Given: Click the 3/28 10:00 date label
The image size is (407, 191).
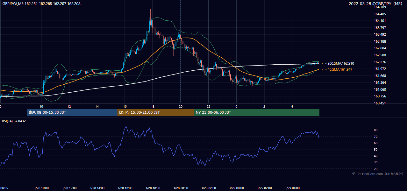Looking at the screenshot, I should pos(42,188).
